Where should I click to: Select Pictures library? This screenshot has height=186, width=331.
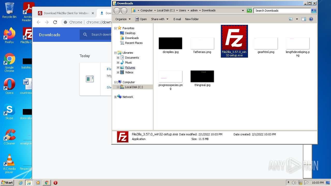coord(130,67)
